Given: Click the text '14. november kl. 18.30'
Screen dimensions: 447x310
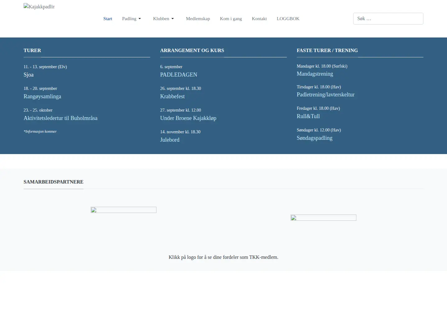Looking at the screenshot, I should point(180,132).
